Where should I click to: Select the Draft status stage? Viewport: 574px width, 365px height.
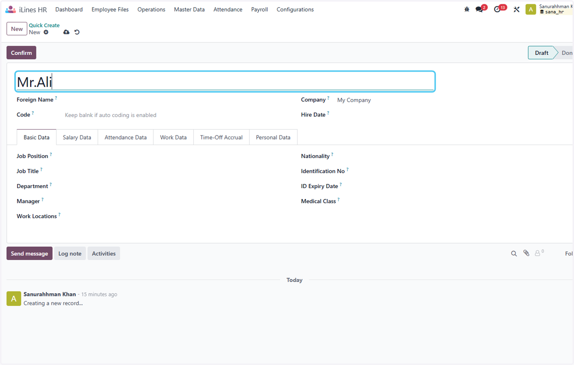(x=541, y=53)
